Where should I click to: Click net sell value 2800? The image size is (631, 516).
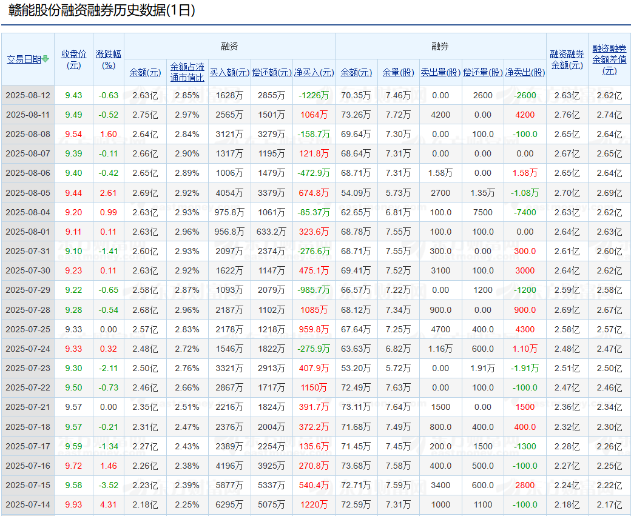[525, 485]
